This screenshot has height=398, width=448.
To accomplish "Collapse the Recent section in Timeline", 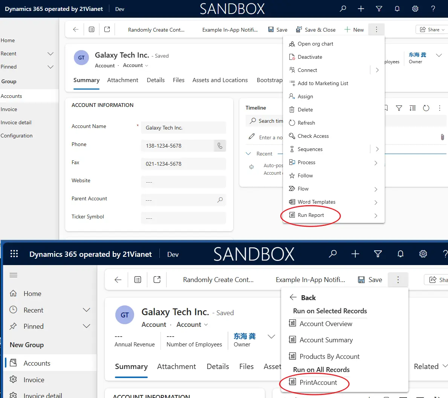I will [x=248, y=154].
